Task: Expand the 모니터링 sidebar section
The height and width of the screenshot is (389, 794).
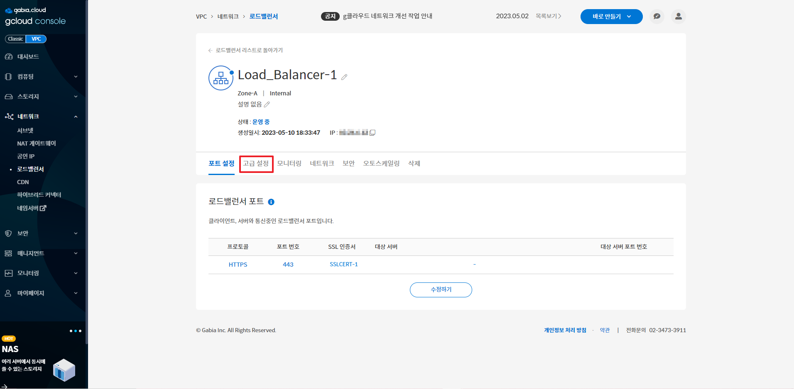Action: pyautogui.click(x=42, y=273)
